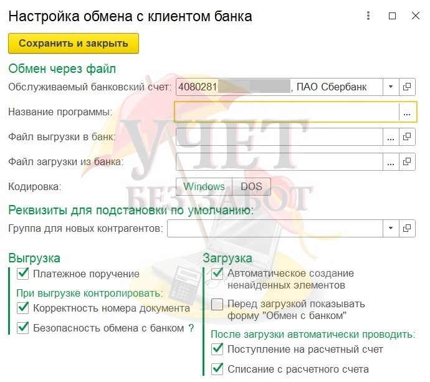Click the После загрузки автоматически проводить label
Viewport: 430px width, 382px height.
pos(313,334)
